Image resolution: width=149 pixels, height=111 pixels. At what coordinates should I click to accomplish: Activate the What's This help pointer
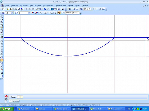coord(63,9)
